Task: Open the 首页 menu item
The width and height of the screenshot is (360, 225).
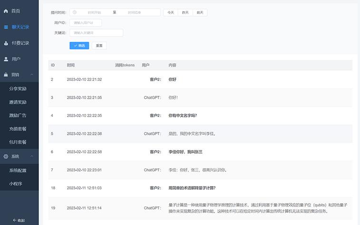Action: pyautogui.click(x=16, y=11)
